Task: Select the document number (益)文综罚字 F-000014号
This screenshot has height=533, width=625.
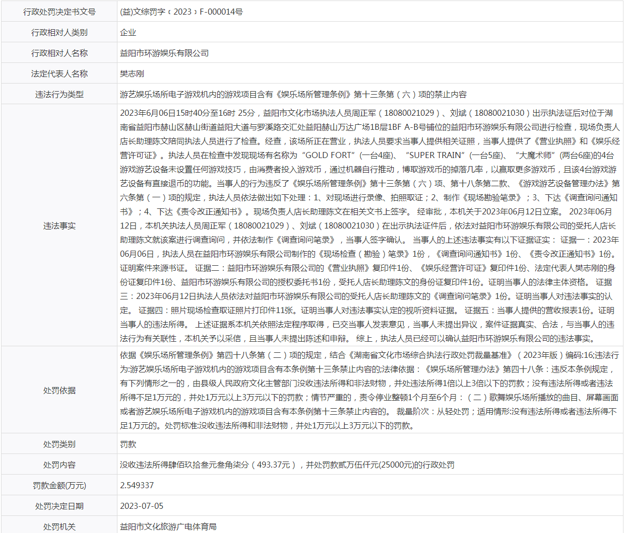Action: pyautogui.click(x=181, y=12)
